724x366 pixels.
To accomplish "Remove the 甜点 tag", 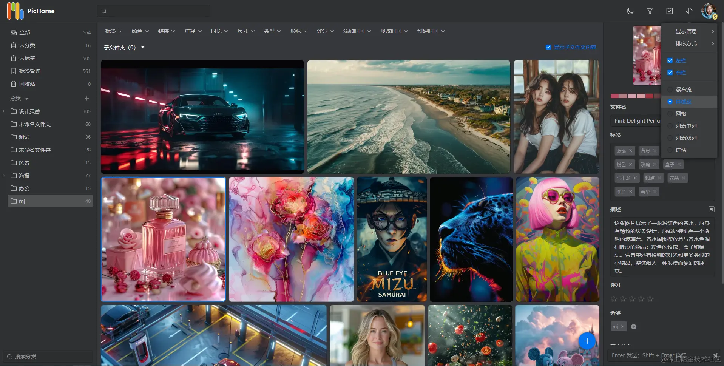I will [659, 178].
